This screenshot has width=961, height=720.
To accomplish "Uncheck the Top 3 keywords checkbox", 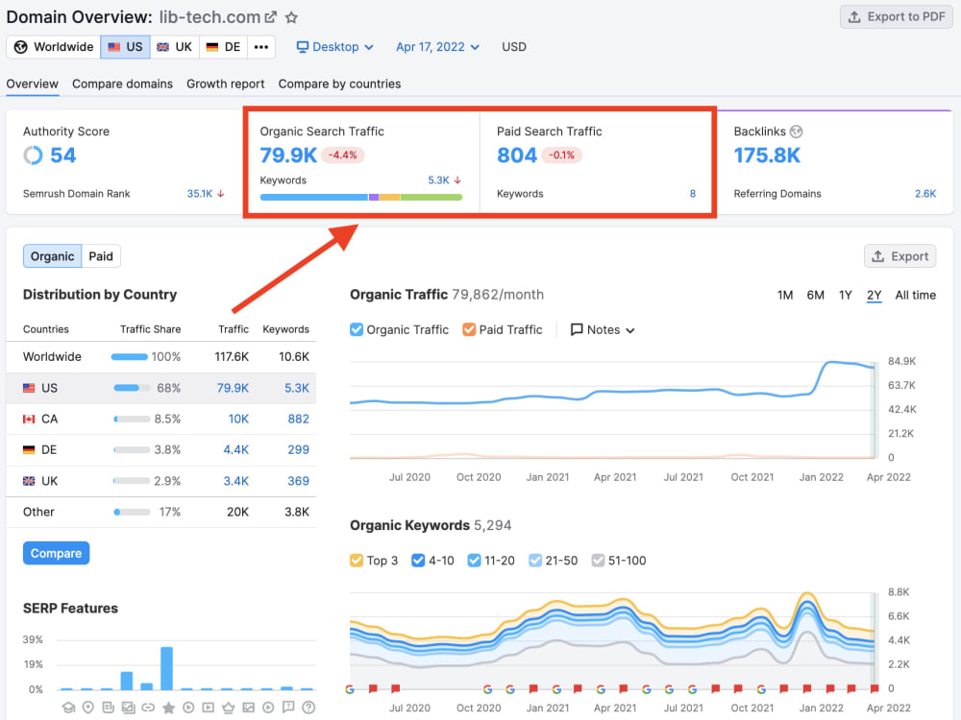I will coord(357,561).
